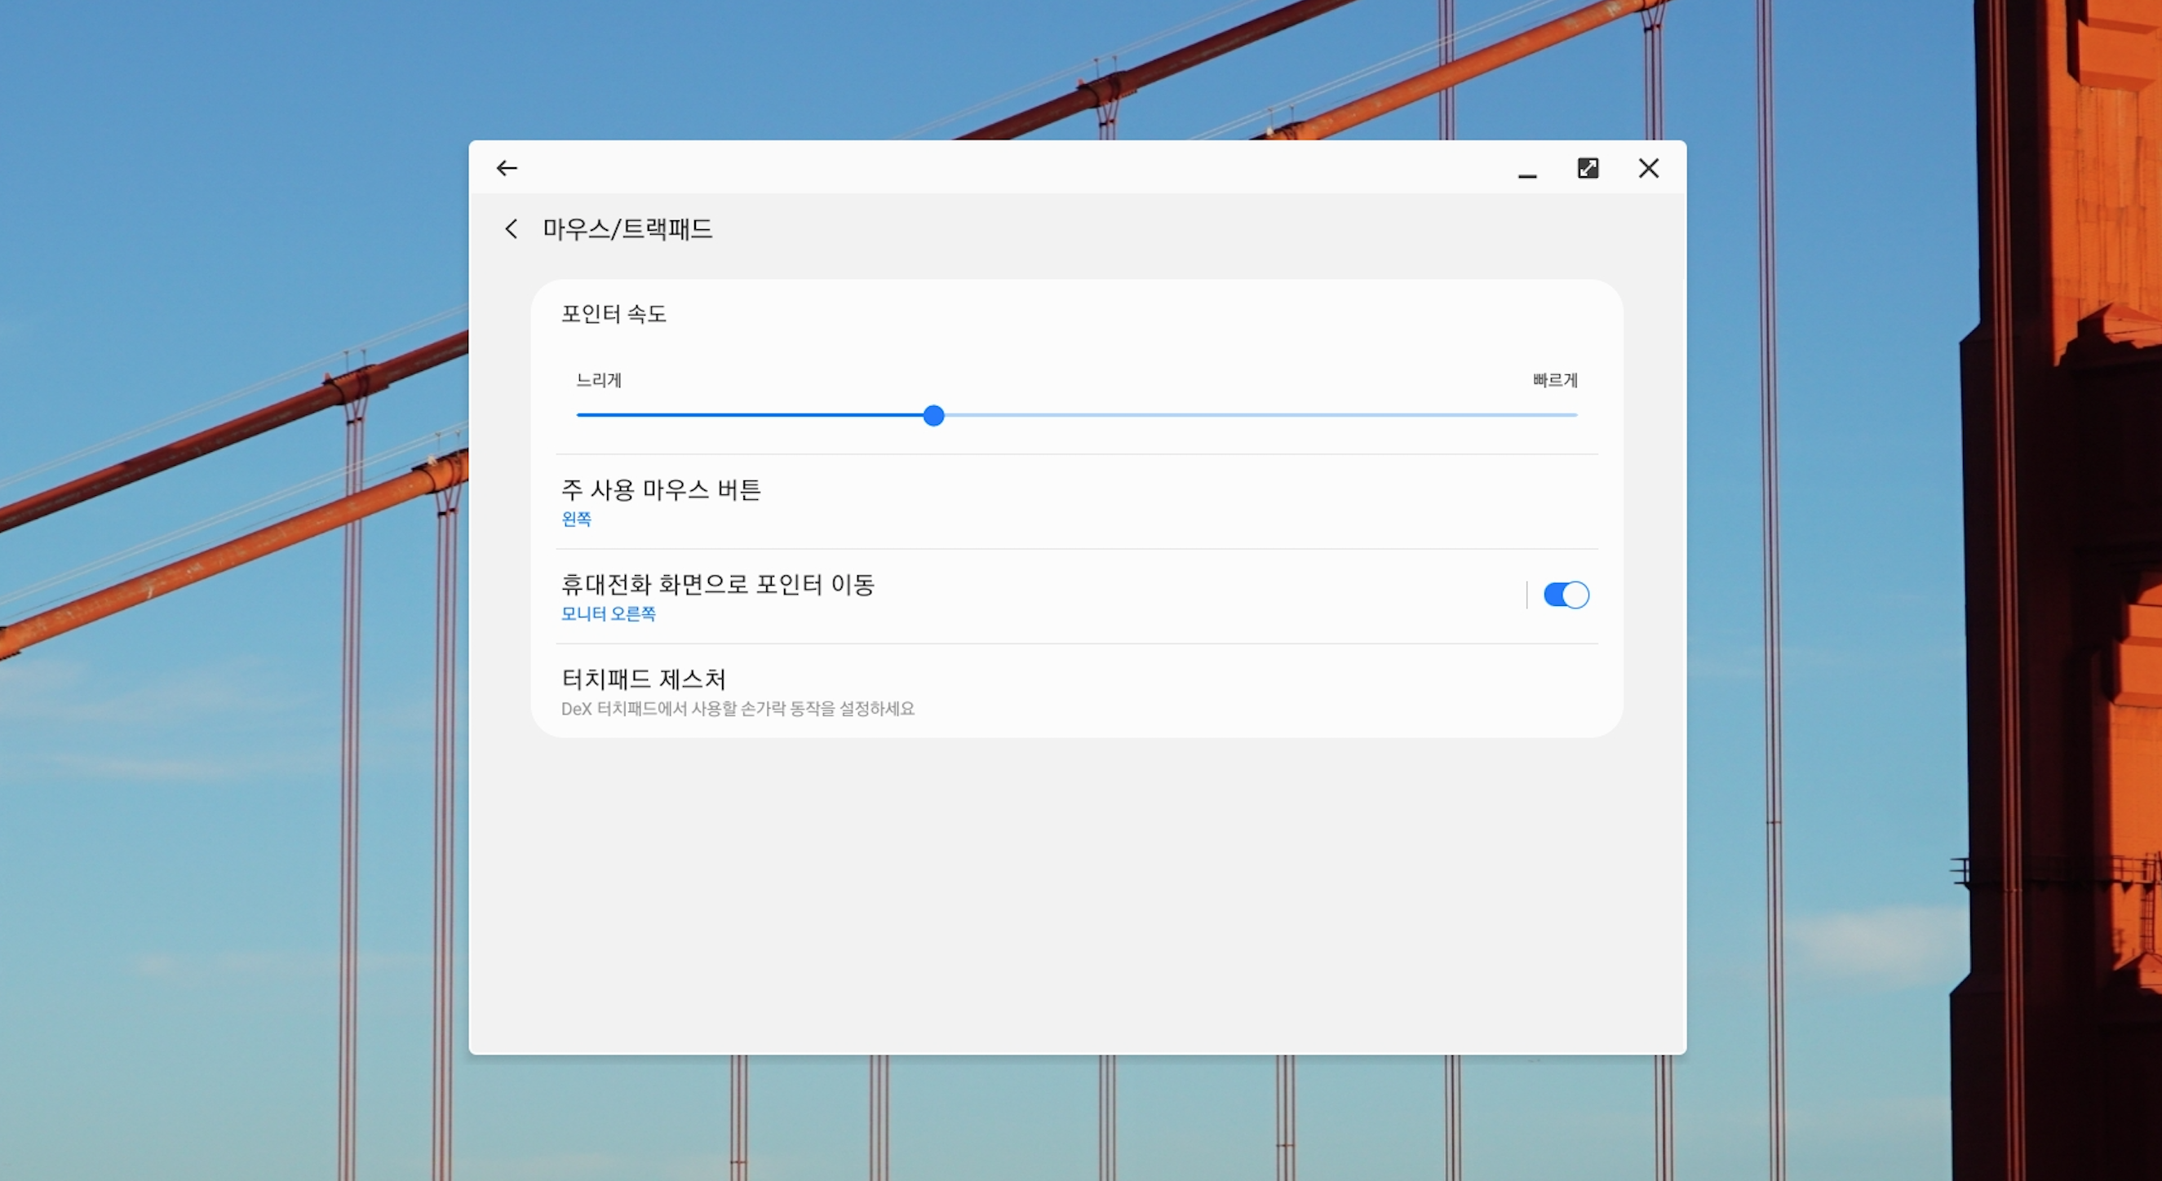Click the 느리게 label
This screenshot has height=1181, width=2162.
598,380
